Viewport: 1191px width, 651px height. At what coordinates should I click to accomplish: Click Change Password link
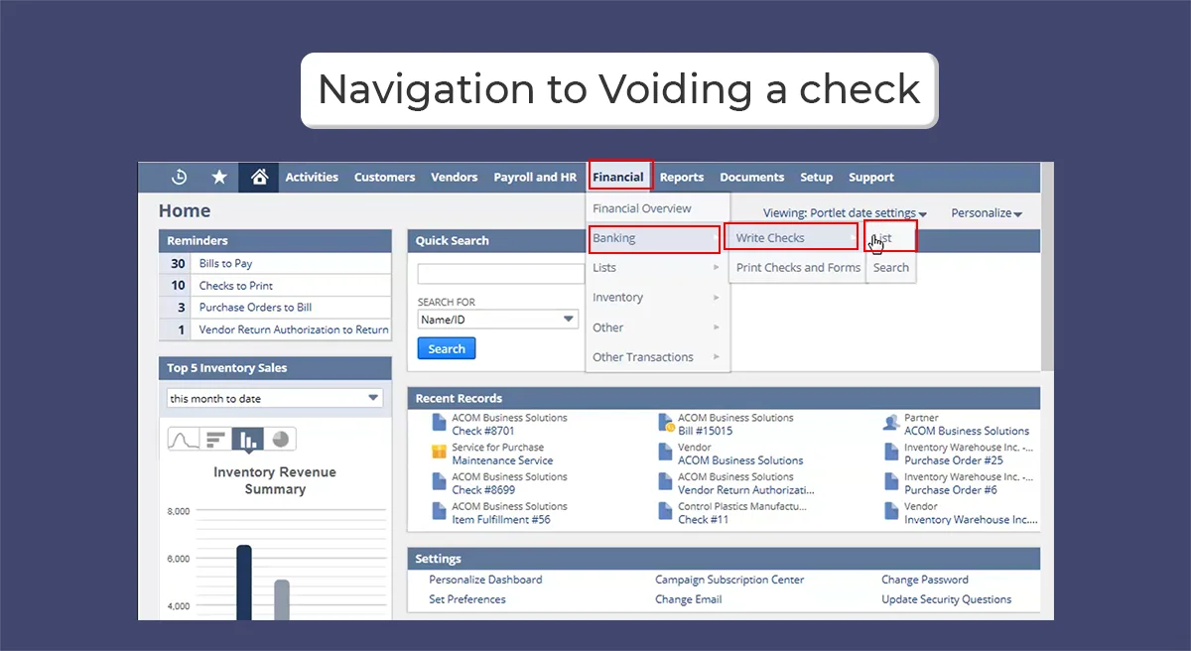pyautogui.click(x=925, y=580)
